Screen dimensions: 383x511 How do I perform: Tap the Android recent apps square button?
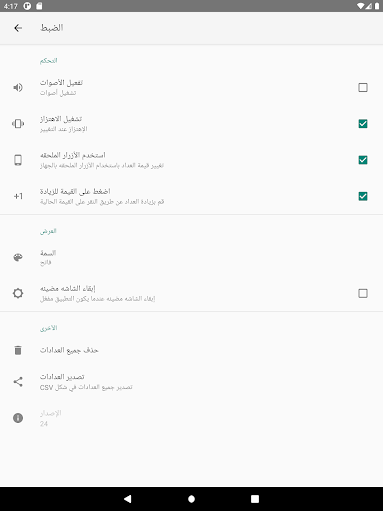255,499
